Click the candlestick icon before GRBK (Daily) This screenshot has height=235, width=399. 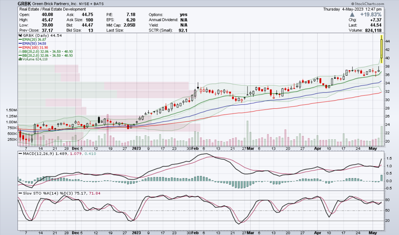20,35
